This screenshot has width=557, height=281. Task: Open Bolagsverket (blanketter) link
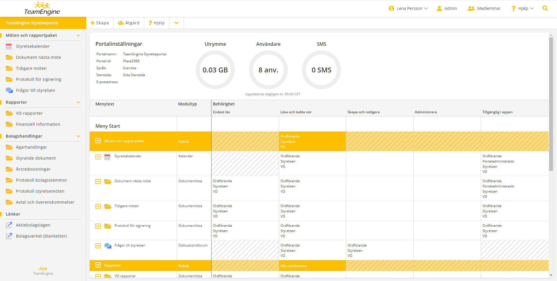click(x=41, y=236)
